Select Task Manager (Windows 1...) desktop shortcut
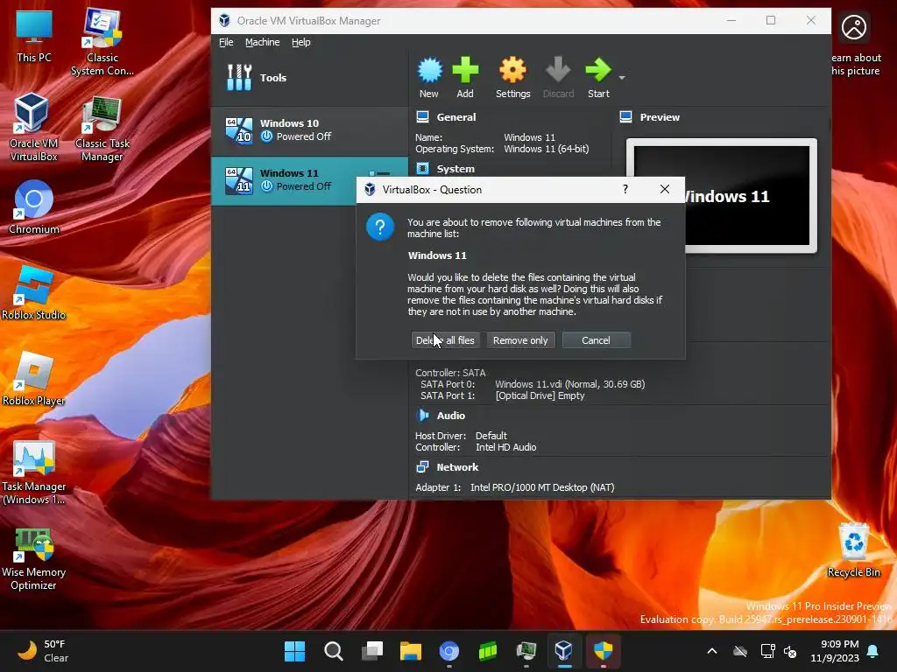The image size is (897, 672). click(34, 472)
